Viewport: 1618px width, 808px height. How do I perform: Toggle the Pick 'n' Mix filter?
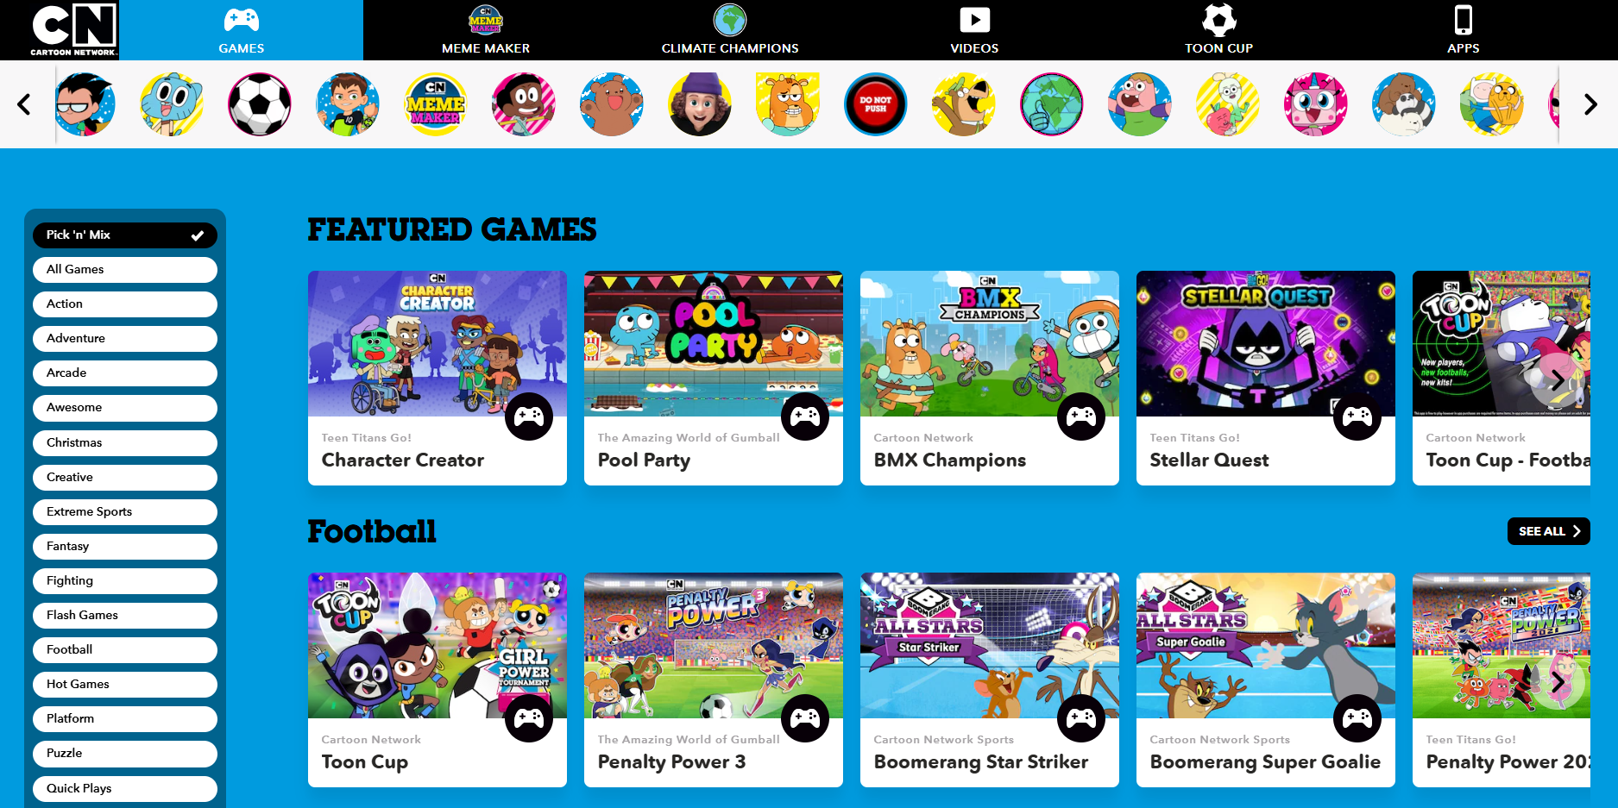point(125,235)
